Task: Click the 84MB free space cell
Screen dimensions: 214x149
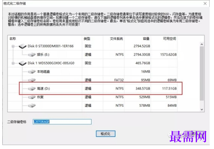Action: tap(172, 105)
